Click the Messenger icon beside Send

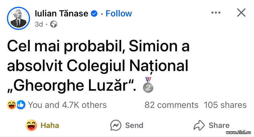pyautogui.click(x=116, y=125)
